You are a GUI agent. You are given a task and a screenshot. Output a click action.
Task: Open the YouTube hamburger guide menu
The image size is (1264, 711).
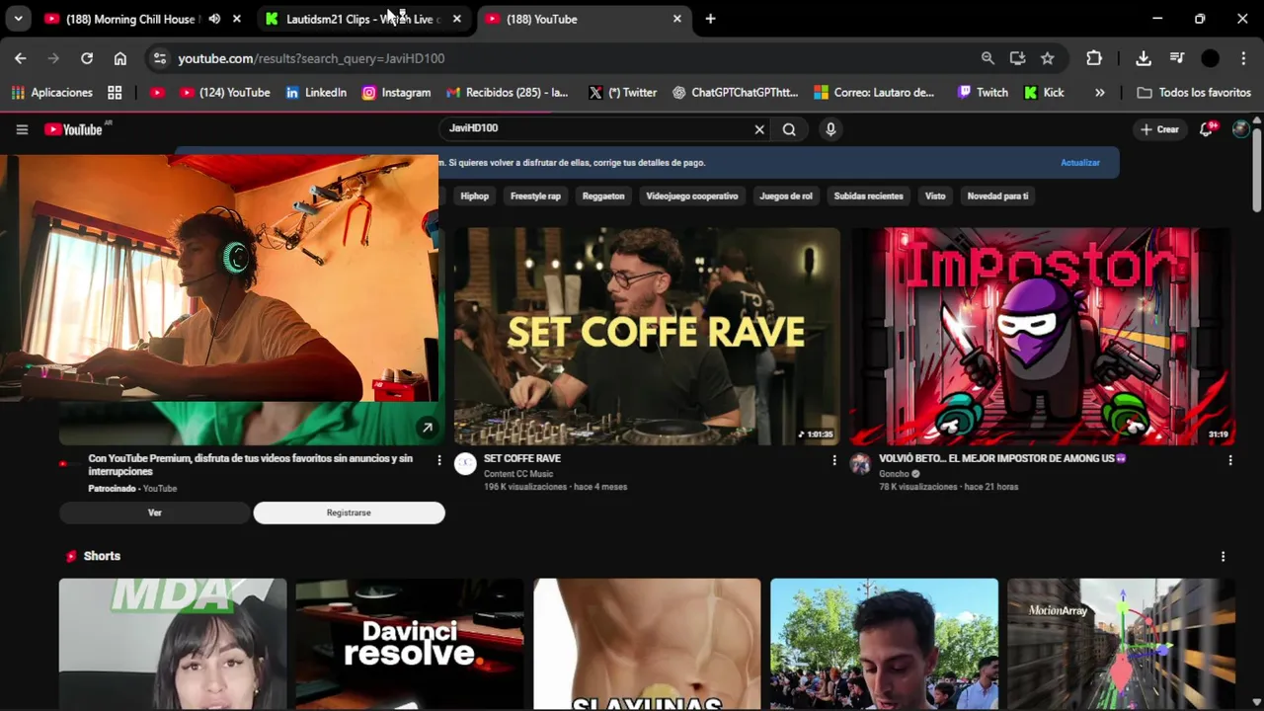pos(22,129)
